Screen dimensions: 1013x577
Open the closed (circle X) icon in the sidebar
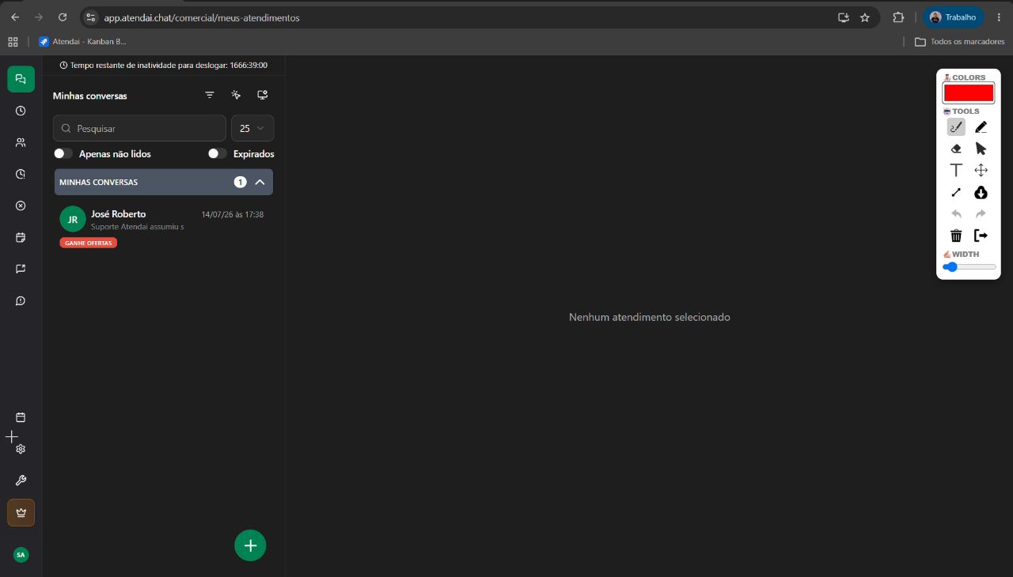coord(21,206)
